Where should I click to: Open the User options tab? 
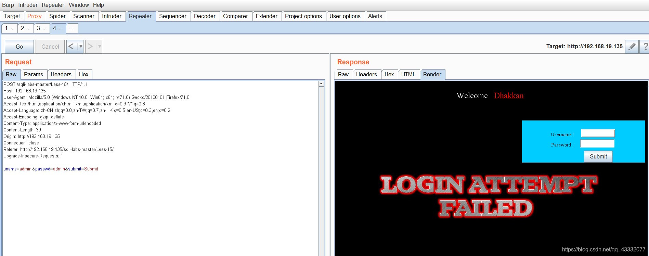[x=345, y=16]
